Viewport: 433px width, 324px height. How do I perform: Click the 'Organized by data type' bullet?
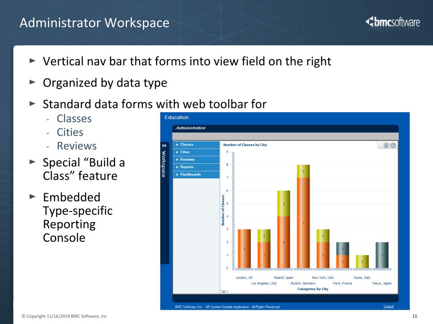tap(105, 83)
